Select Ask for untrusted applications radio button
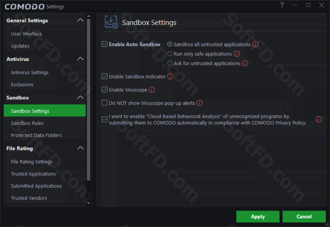 (170, 63)
